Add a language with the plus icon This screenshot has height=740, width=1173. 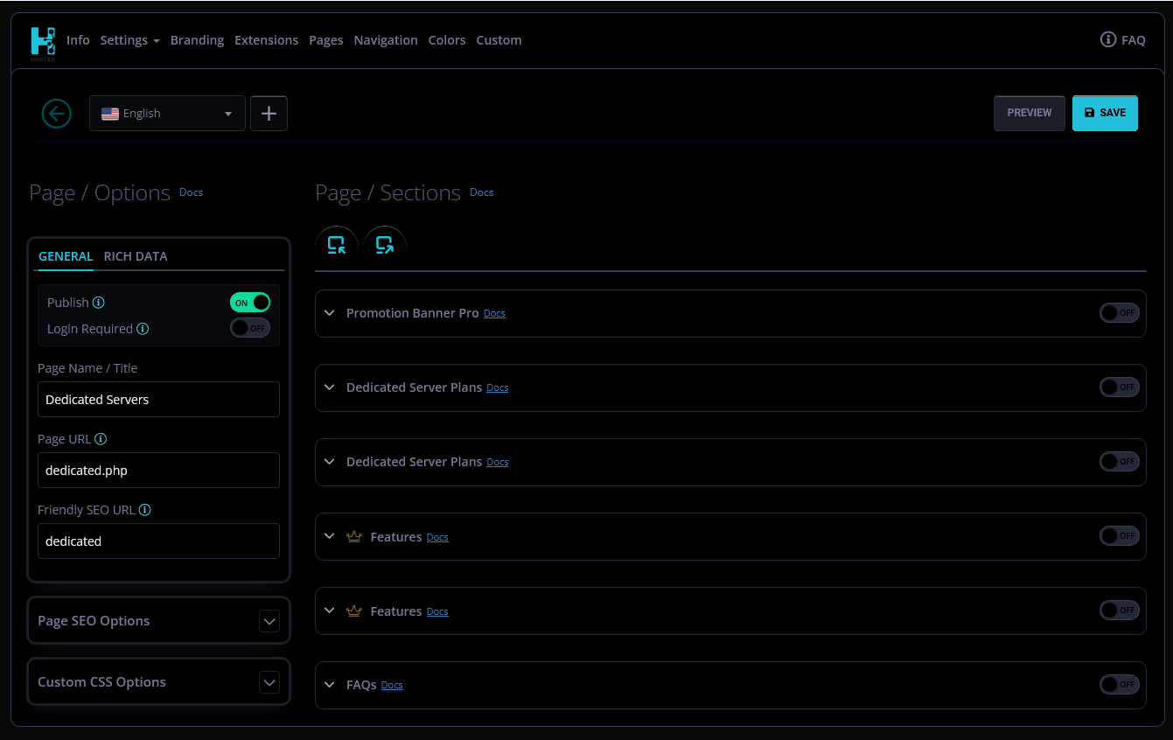(269, 114)
